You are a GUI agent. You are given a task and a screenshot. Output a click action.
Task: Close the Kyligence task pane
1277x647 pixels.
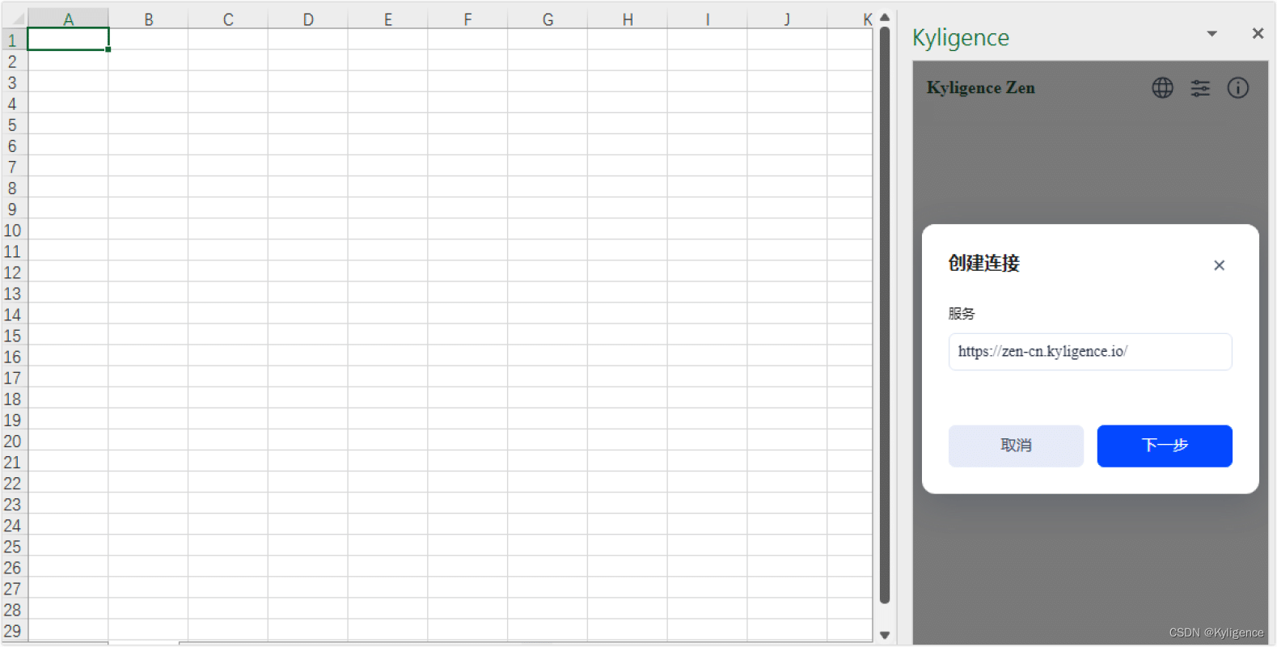(1258, 33)
